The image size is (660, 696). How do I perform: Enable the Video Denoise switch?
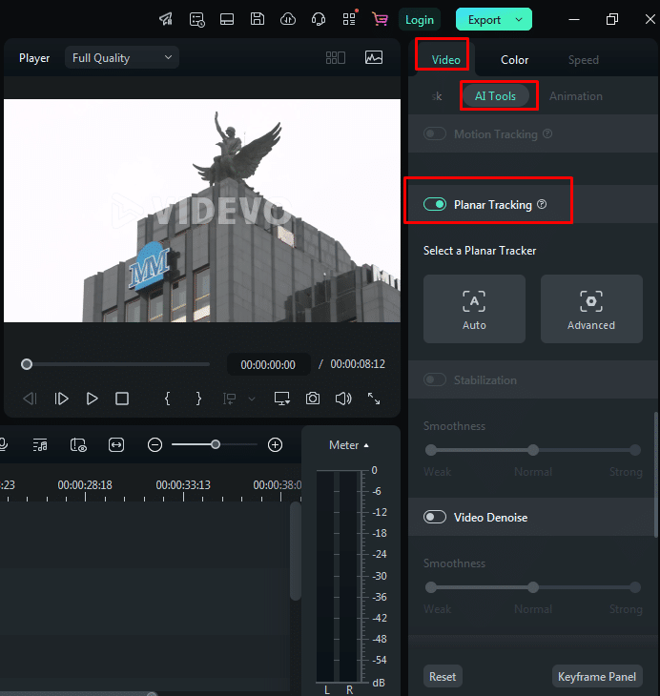(435, 517)
